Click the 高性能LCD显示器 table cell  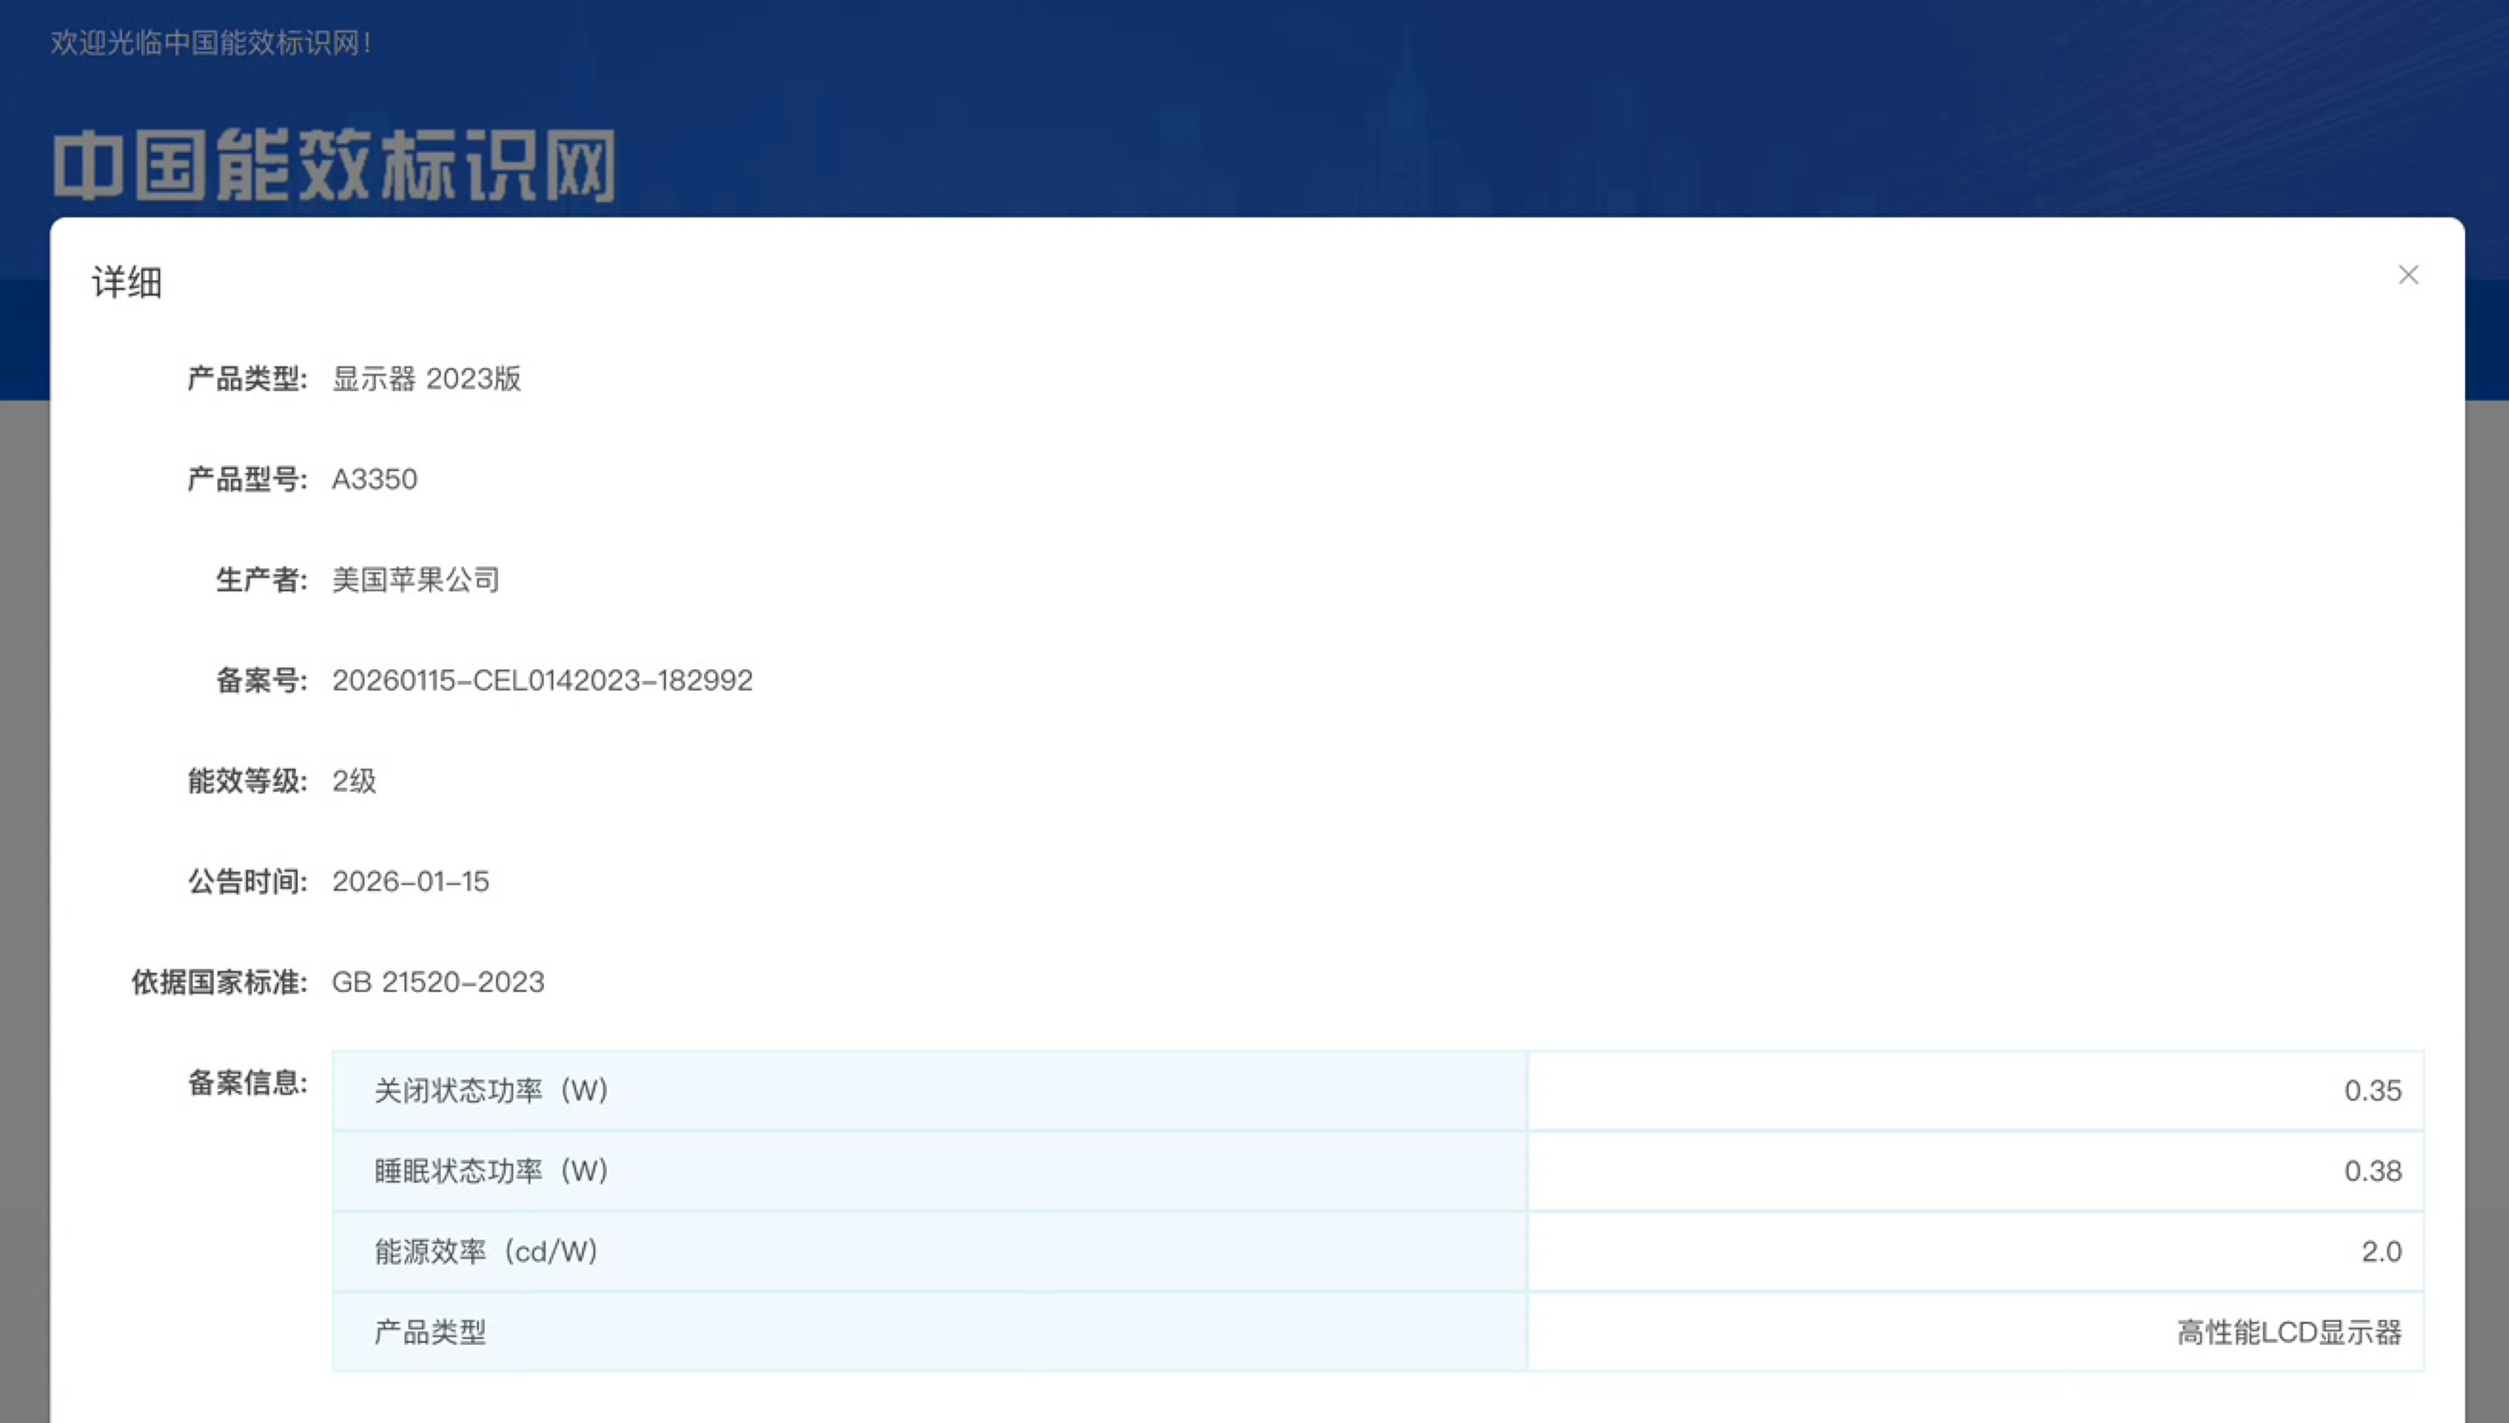[2288, 1333]
